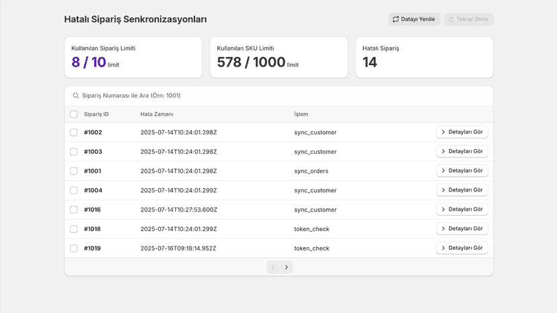This screenshot has width=557, height=313.
Task: Check the box for order #1002
Action: tap(73, 132)
